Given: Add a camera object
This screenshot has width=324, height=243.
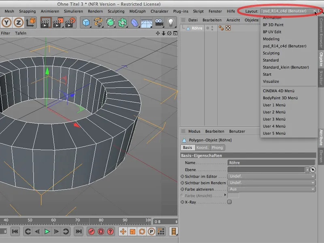Looking at the screenshot, I should (x=159, y=23).
